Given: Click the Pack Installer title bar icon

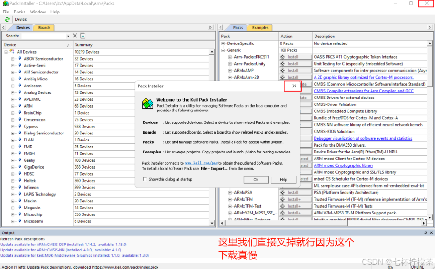Looking at the screenshot, I should (6, 3).
